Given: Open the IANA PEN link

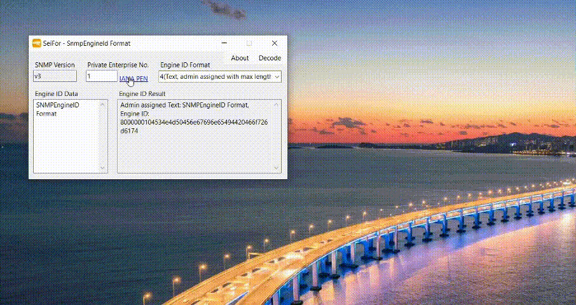Looking at the screenshot, I should coord(134,79).
